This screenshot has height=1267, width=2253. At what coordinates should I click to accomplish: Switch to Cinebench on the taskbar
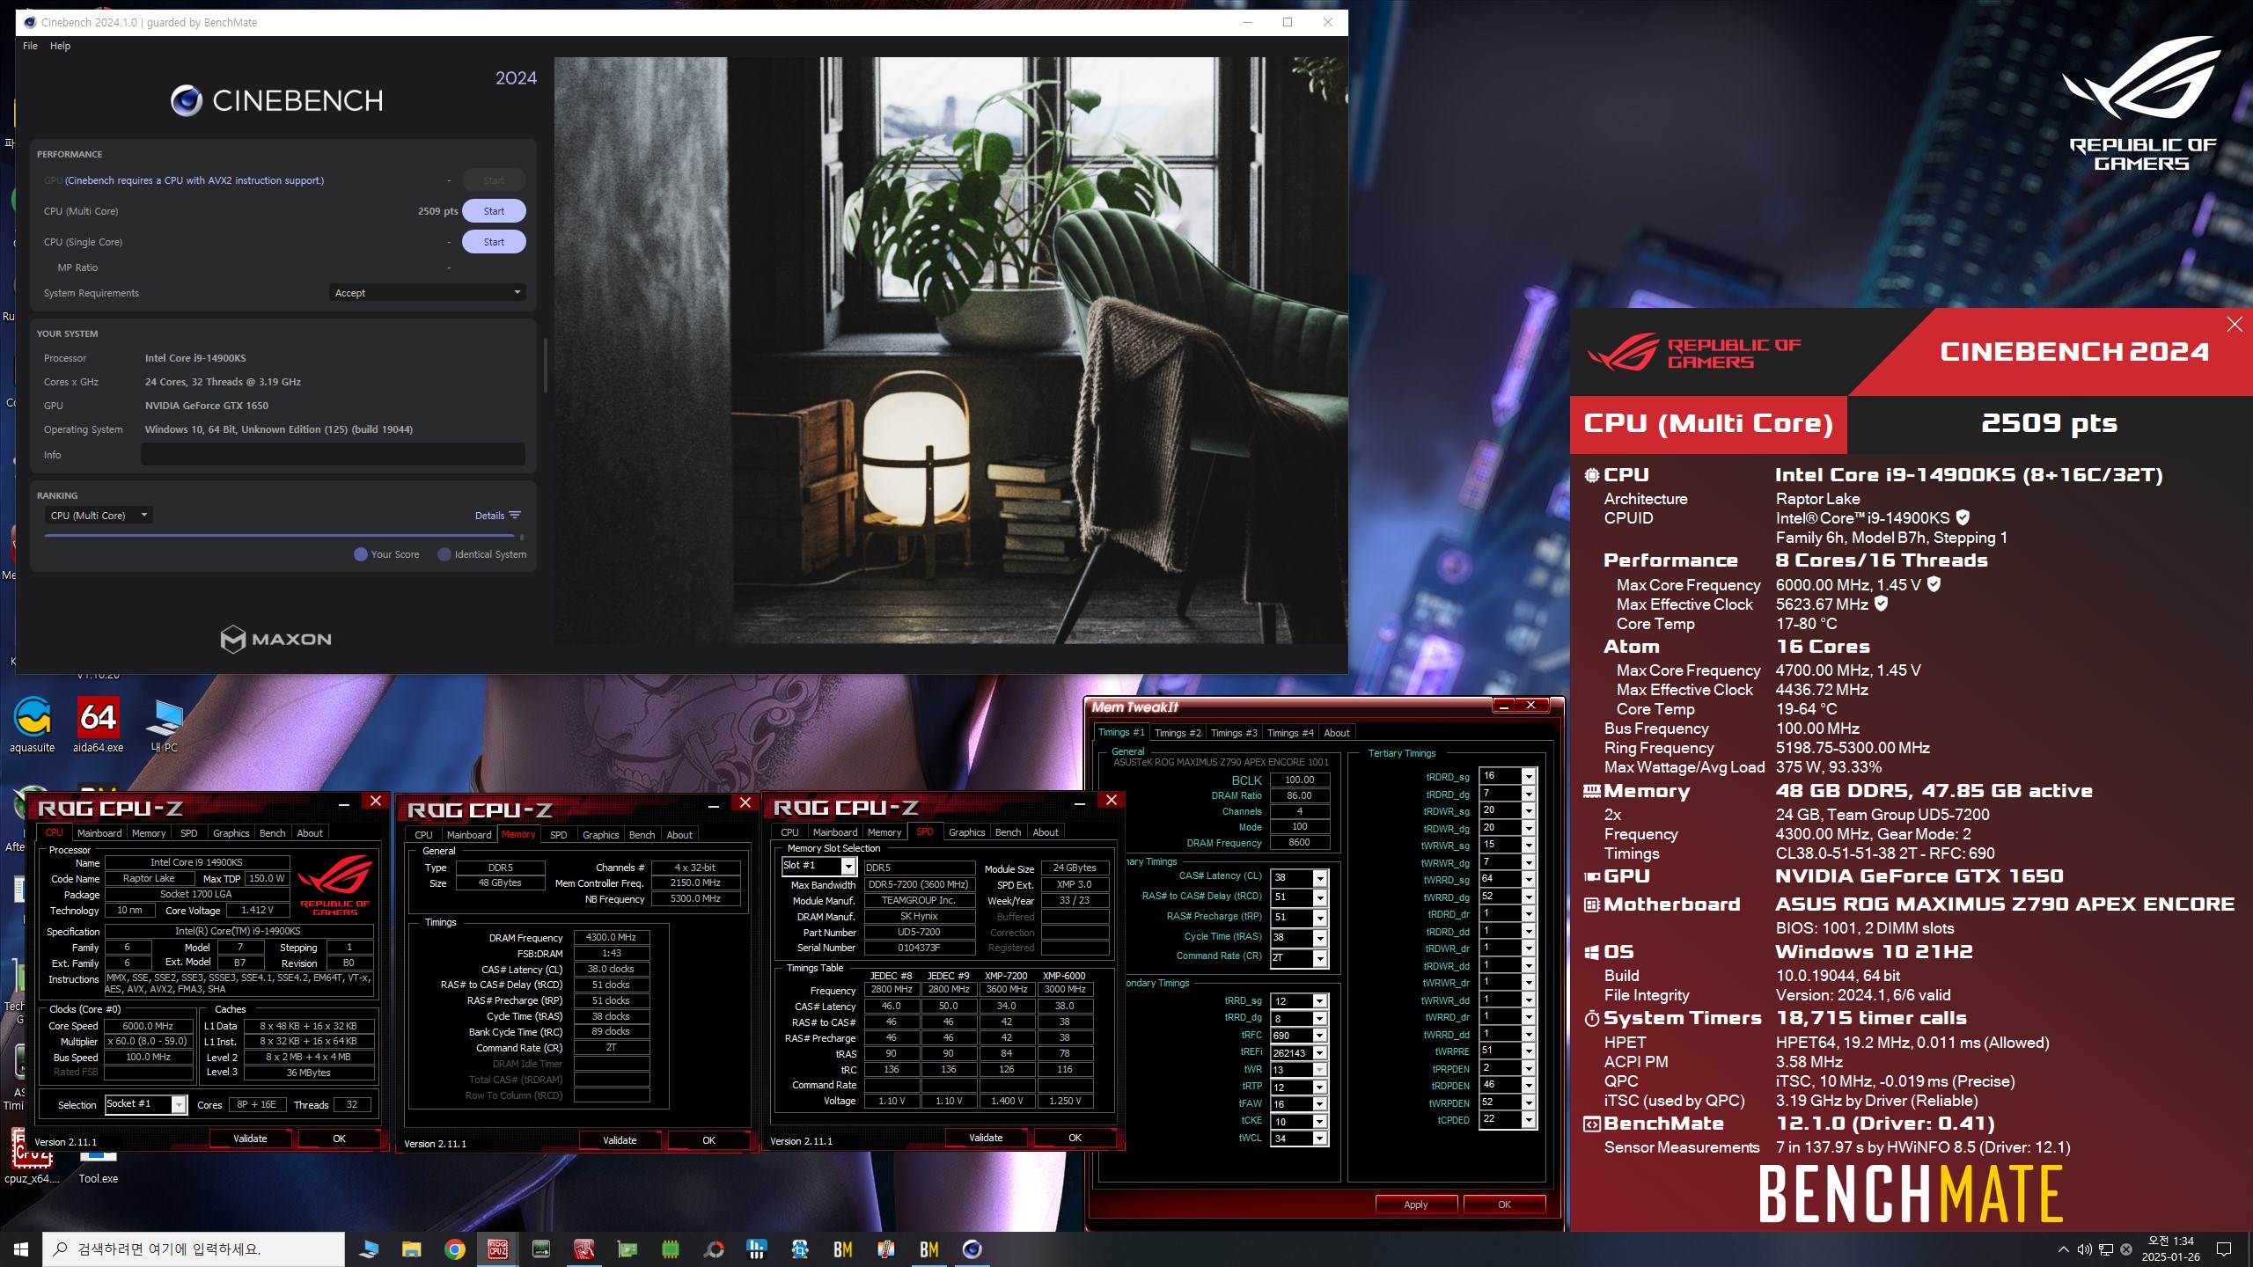[x=972, y=1249]
